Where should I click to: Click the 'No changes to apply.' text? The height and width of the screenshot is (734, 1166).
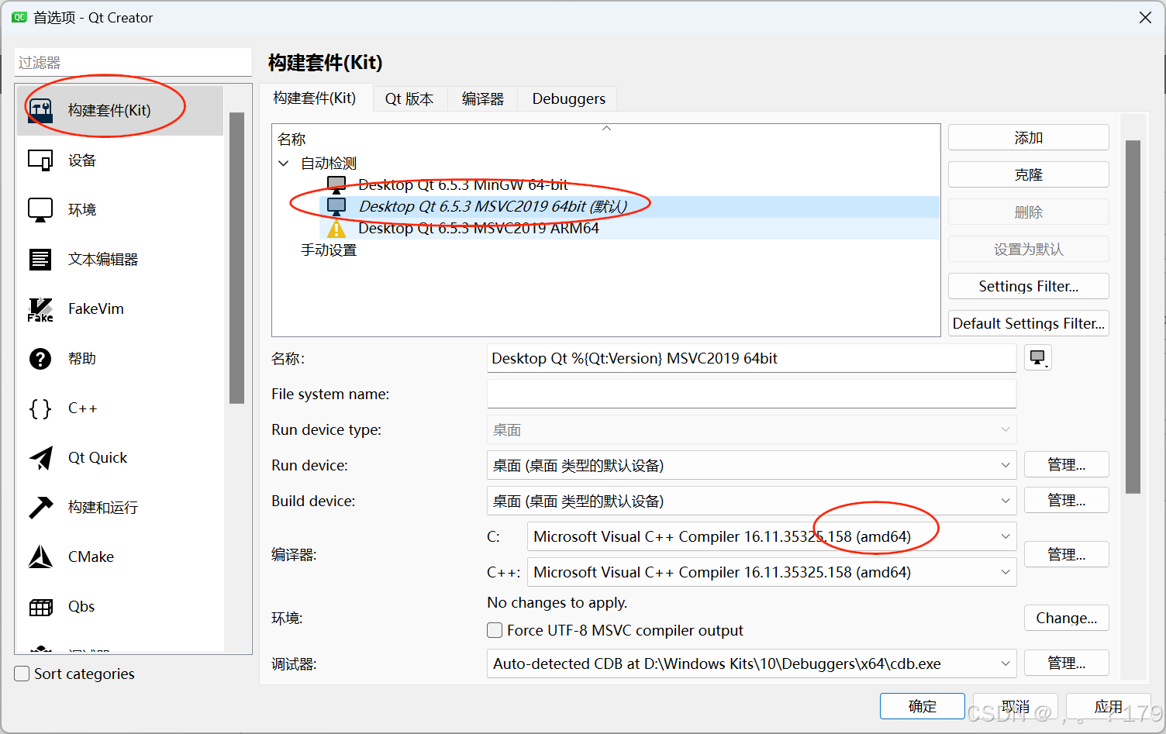pos(557,602)
